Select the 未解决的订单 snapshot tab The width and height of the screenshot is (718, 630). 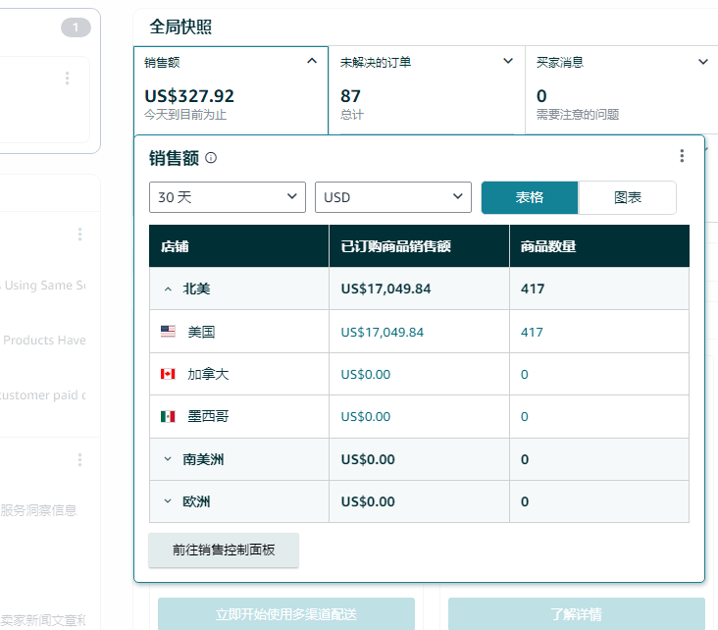[x=426, y=88]
